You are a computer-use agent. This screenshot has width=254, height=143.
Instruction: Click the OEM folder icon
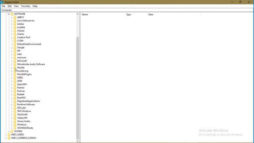[15, 81]
